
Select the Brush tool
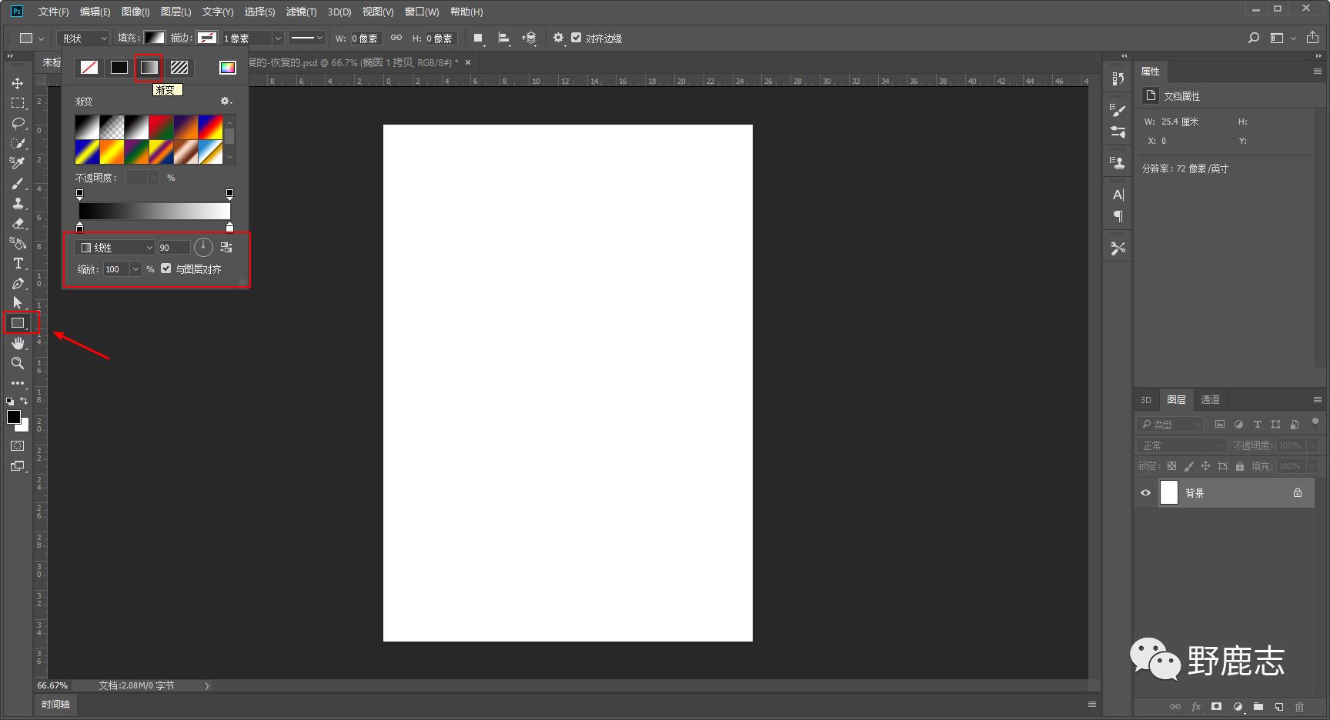(x=18, y=183)
